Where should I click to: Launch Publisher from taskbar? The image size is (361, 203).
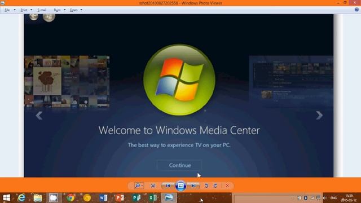[137, 198]
